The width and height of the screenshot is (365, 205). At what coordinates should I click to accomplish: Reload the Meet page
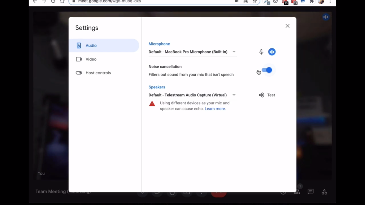coord(53,2)
